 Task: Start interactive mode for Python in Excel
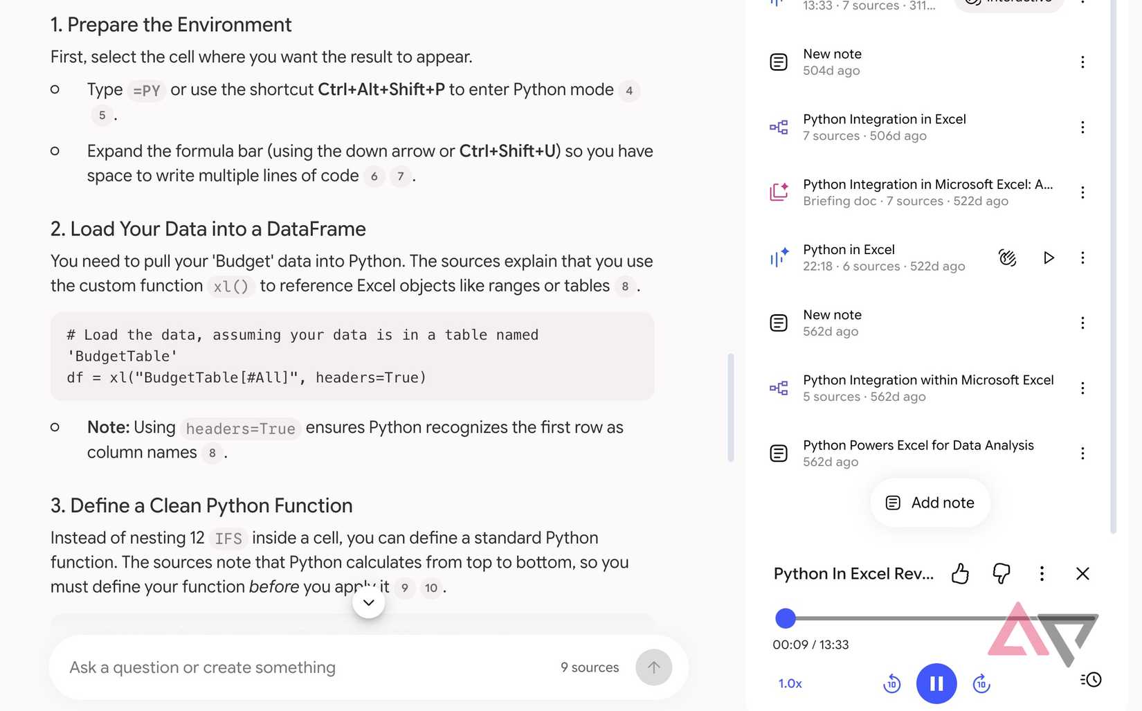1008,258
